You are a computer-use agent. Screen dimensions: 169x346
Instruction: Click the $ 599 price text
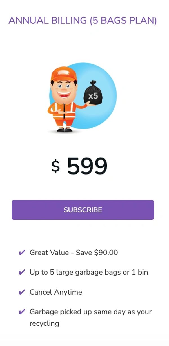coord(79,166)
